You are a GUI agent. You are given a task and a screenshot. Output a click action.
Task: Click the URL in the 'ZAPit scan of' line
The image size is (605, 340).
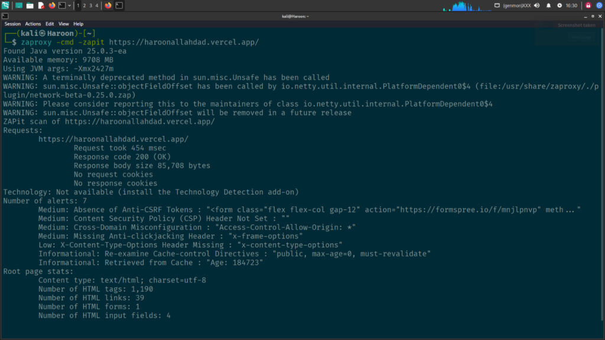(x=139, y=122)
